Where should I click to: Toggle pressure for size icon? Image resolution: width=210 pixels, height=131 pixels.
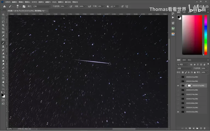pyautogui.click(x=122, y=7)
